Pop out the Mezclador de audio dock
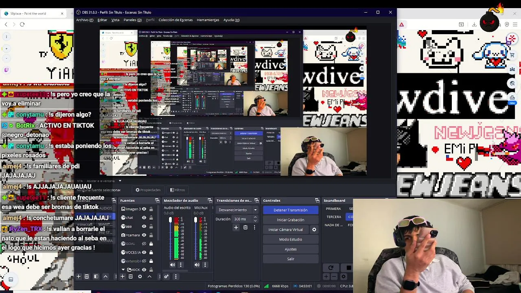 pos(210,201)
